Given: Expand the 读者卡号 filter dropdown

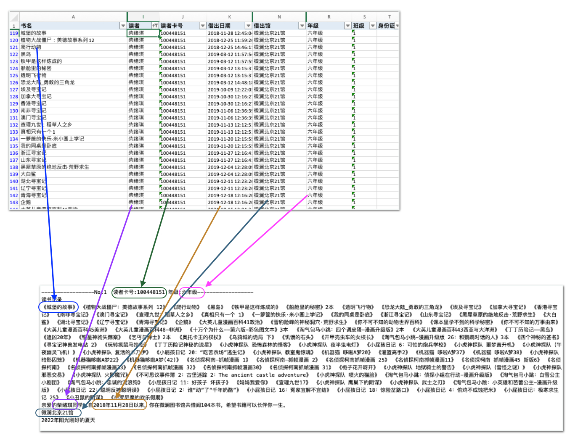Looking at the screenshot, I should [203, 26].
